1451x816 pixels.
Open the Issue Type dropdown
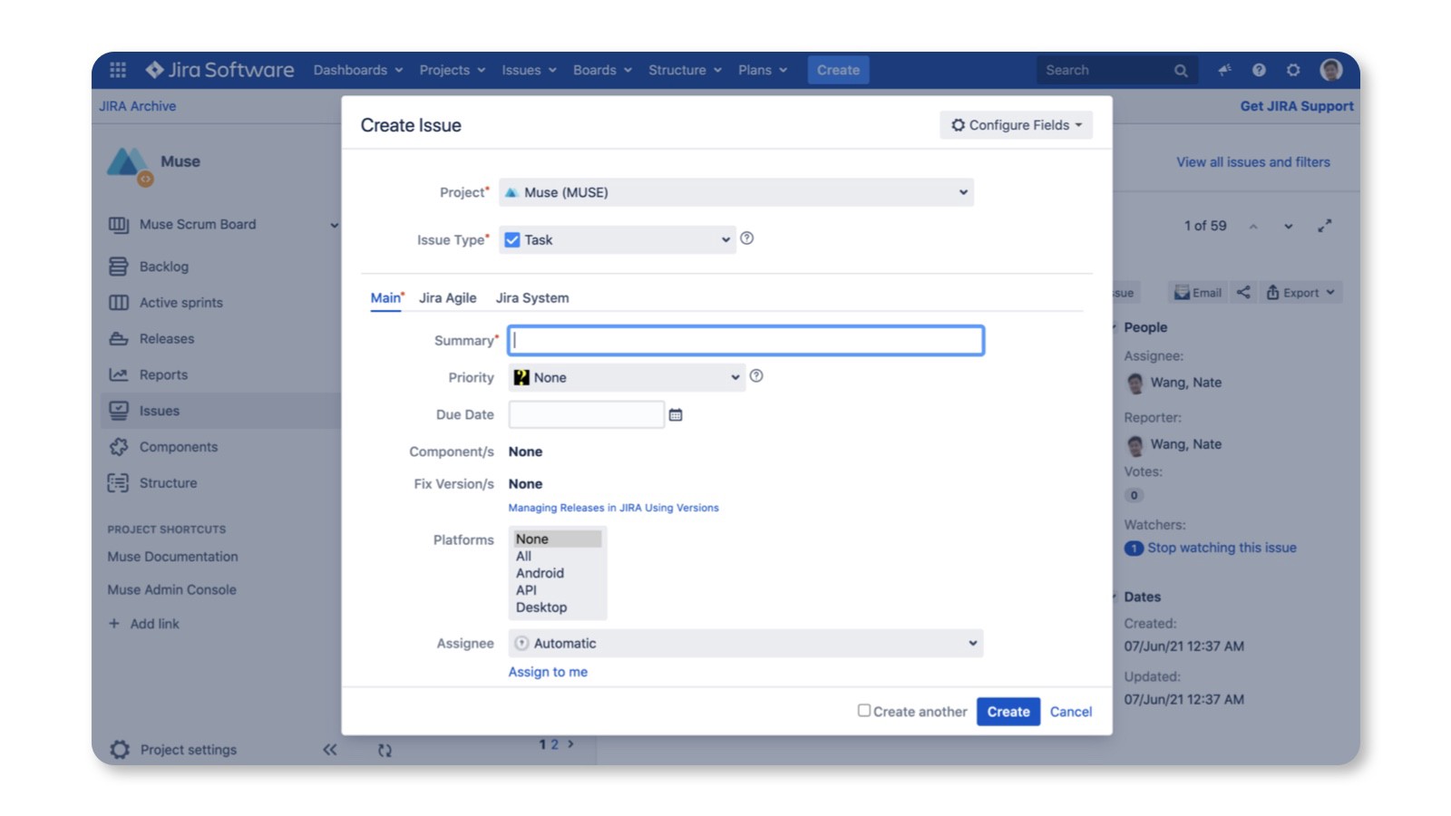click(618, 239)
